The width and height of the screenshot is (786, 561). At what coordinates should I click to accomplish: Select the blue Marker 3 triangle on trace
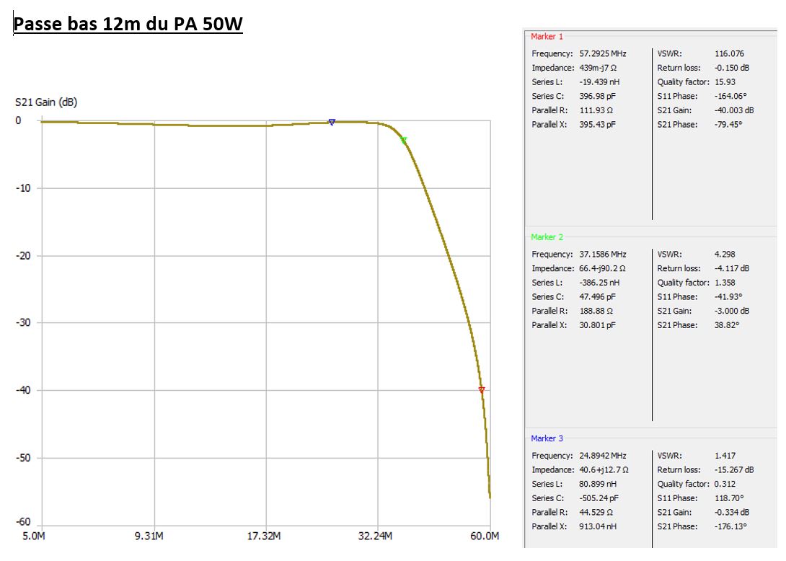click(x=332, y=123)
